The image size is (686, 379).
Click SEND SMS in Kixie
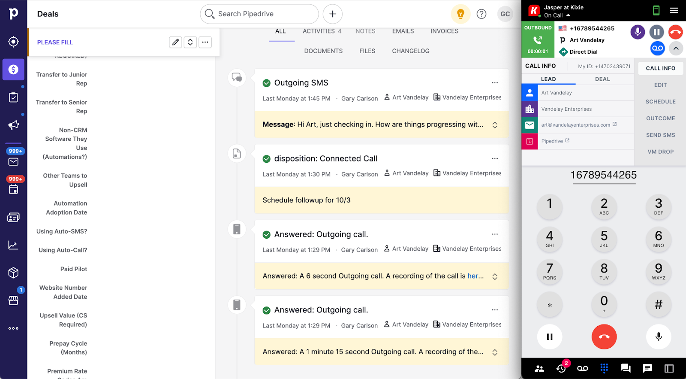click(660, 135)
